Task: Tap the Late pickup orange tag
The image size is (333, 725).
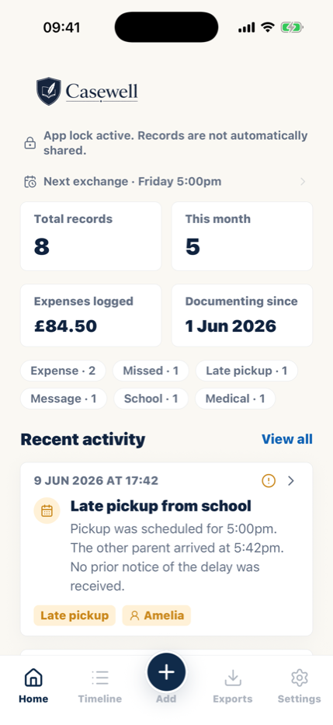Action: (x=75, y=615)
